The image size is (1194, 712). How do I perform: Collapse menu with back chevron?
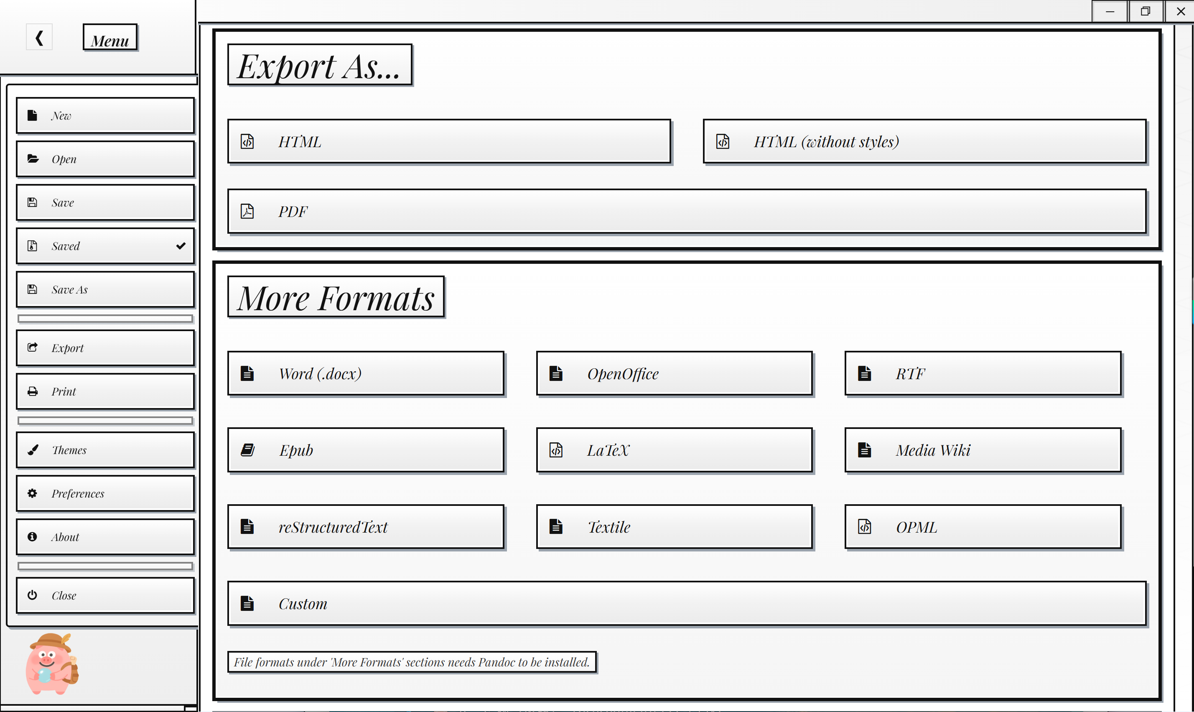(x=39, y=38)
